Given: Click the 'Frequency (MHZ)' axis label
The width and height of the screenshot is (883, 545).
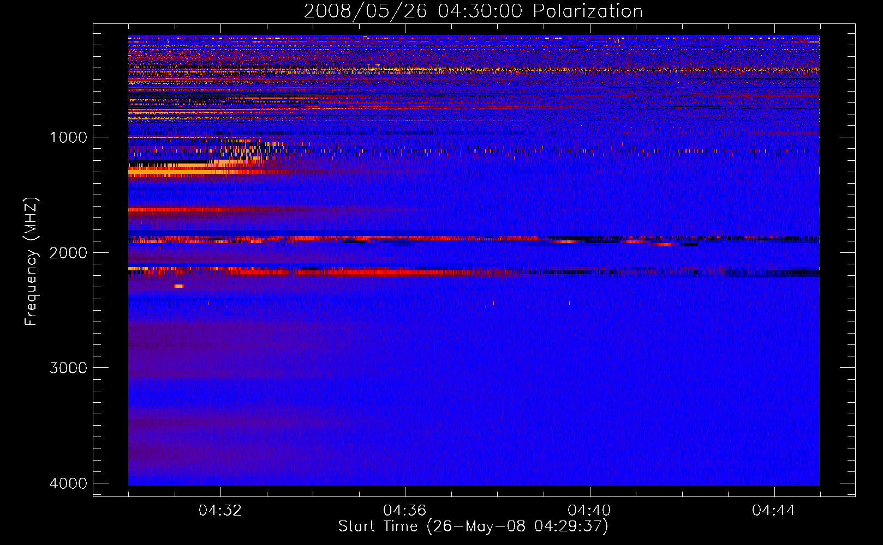Looking at the screenshot, I should pyautogui.click(x=31, y=262).
